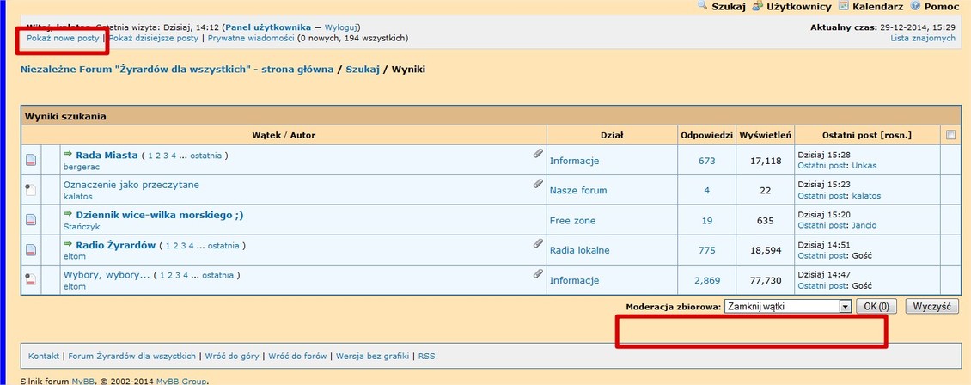This screenshot has height=385, width=971.
Task: Sort by Dział column header
Action: (x=612, y=136)
